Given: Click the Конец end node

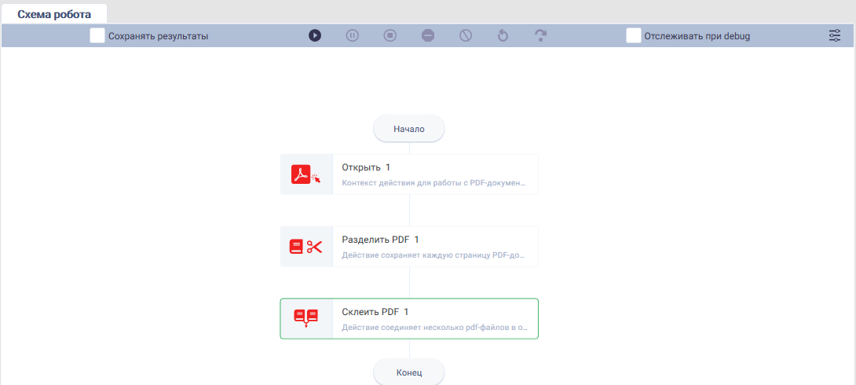Looking at the screenshot, I should [x=409, y=372].
